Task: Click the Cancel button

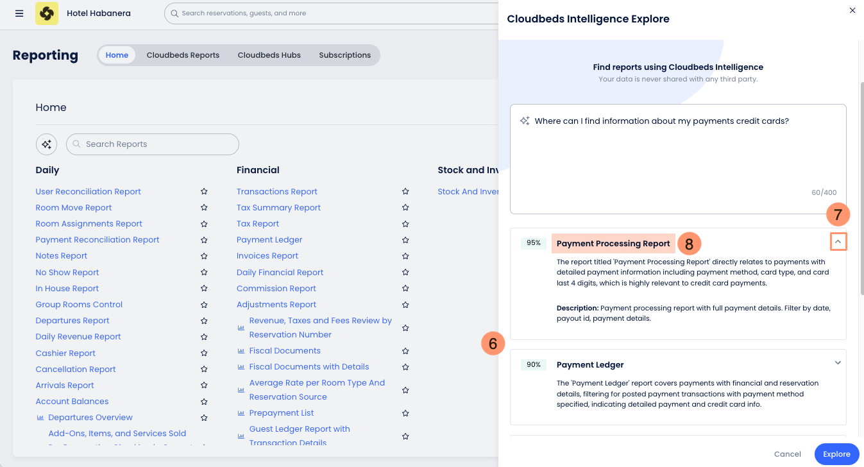Action: pyautogui.click(x=787, y=454)
